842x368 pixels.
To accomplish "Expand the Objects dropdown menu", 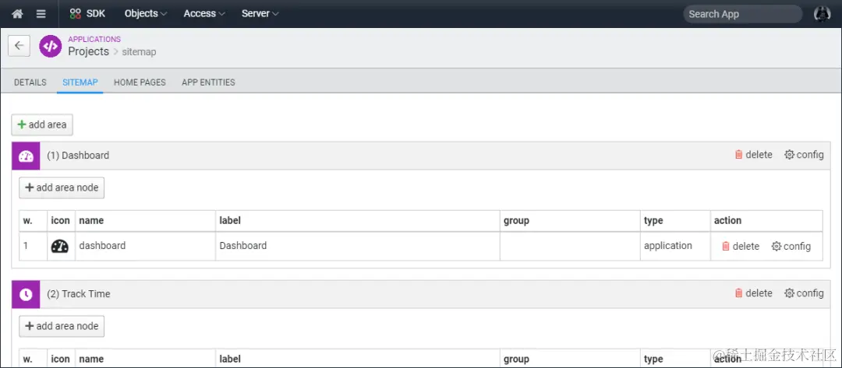I will [x=146, y=14].
